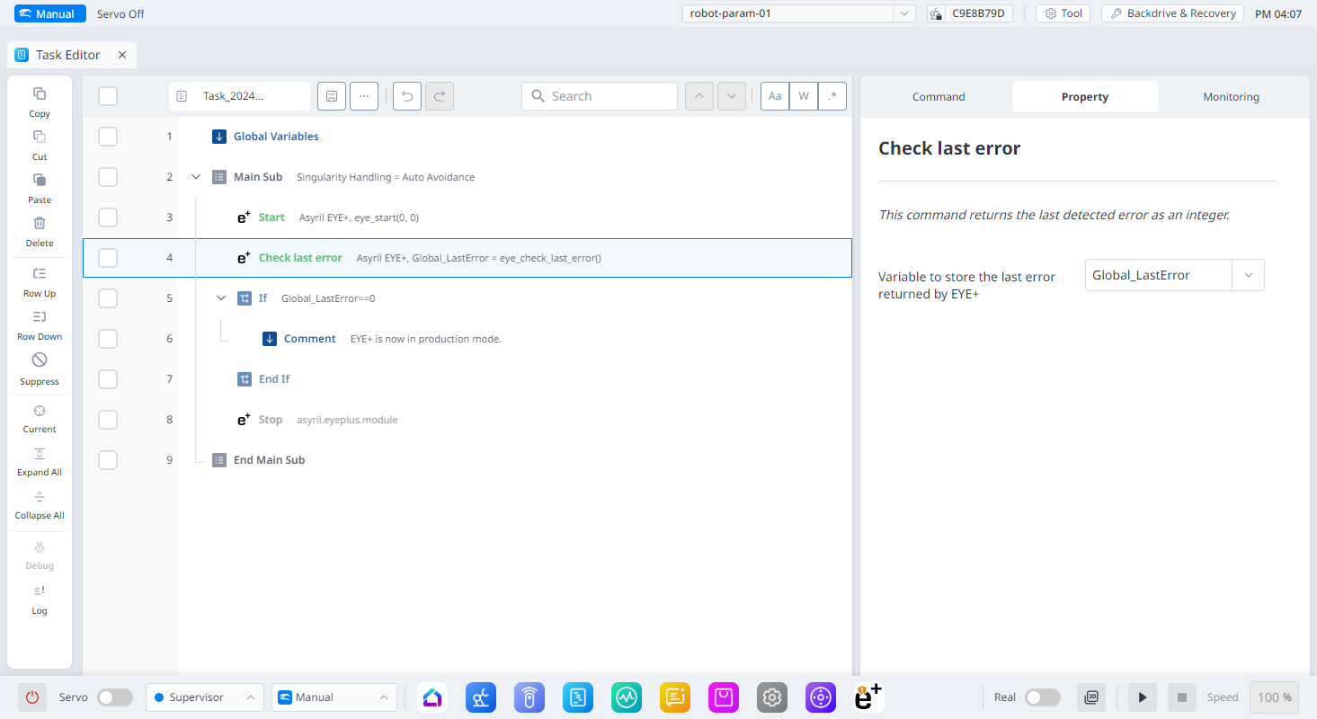Open the Task Editor icon in the dock

point(579,697)
